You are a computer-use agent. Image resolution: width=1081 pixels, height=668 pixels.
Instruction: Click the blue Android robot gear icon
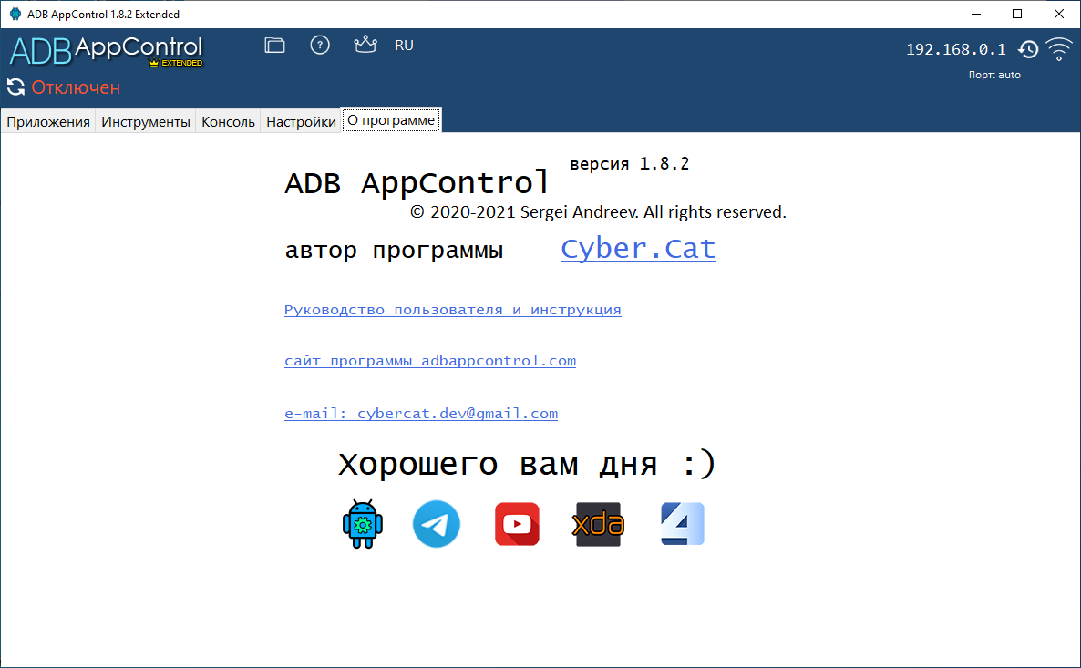pos(363,524)
